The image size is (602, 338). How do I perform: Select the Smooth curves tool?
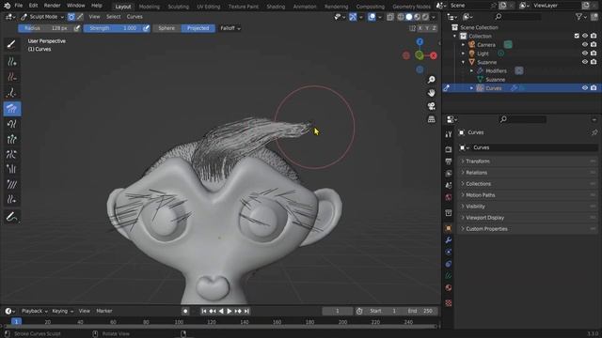click(x=11, y=184)
